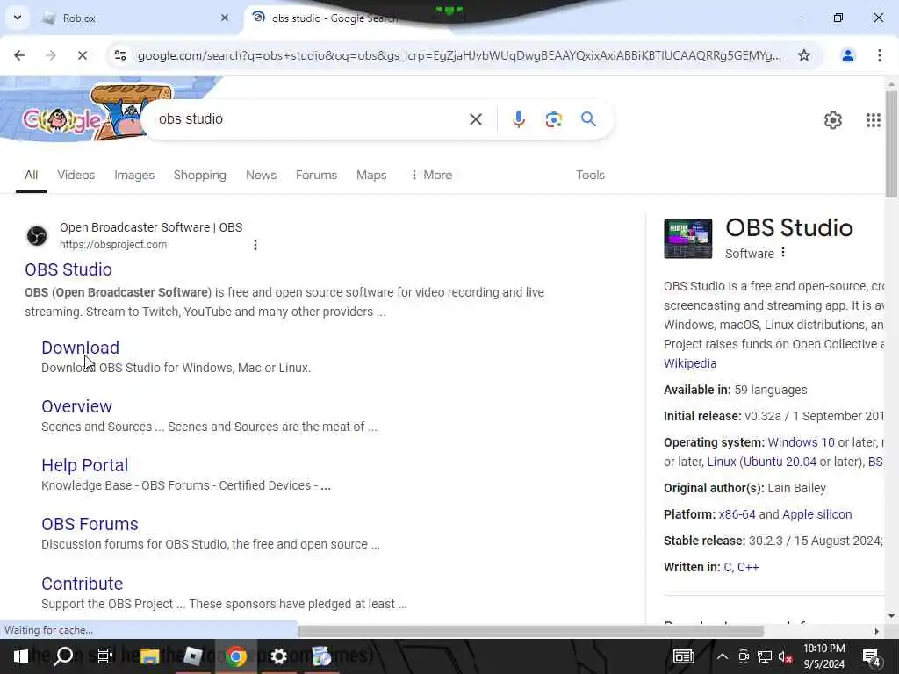Follow the C++ language link
The image size is (899, 674).
(x=748, y=567)
